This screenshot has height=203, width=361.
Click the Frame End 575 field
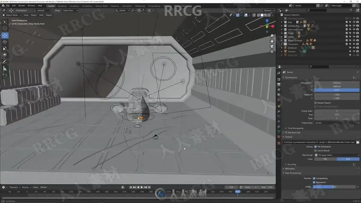tap(337, 115)
